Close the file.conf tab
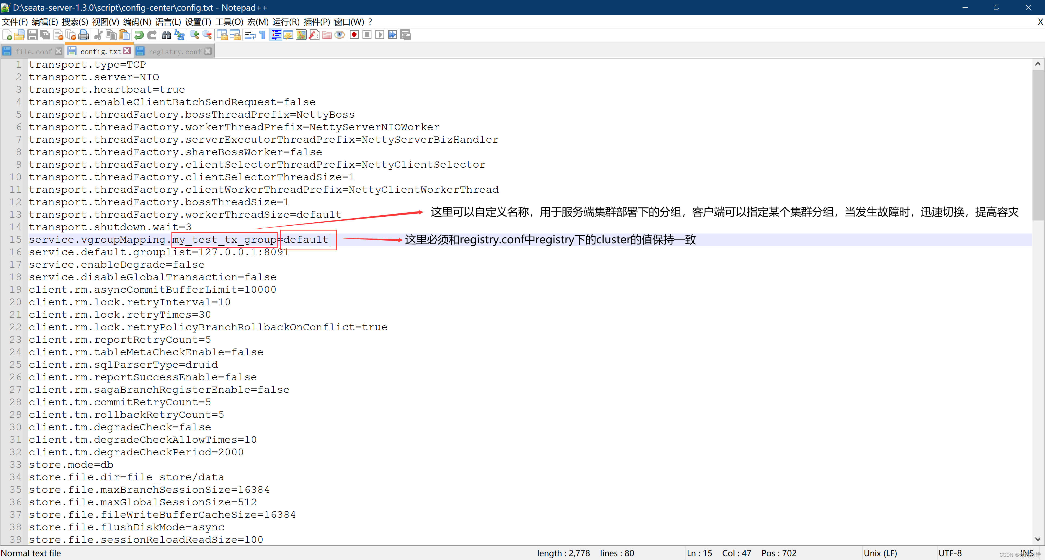This screenshot has width=1045, height=560. tap(59, 51)
